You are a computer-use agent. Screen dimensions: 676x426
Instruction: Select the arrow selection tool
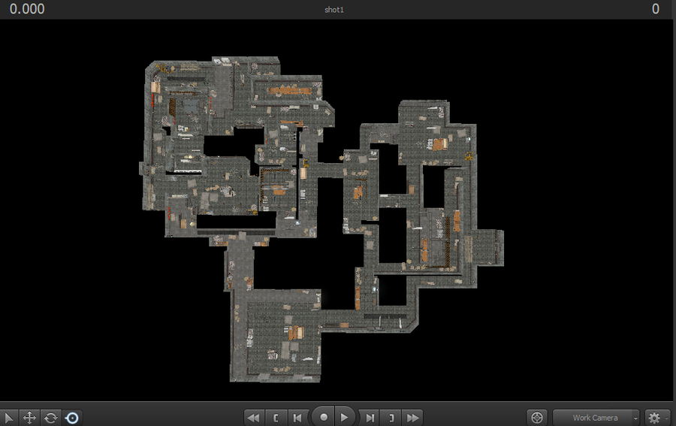click(x=9, y=417)
